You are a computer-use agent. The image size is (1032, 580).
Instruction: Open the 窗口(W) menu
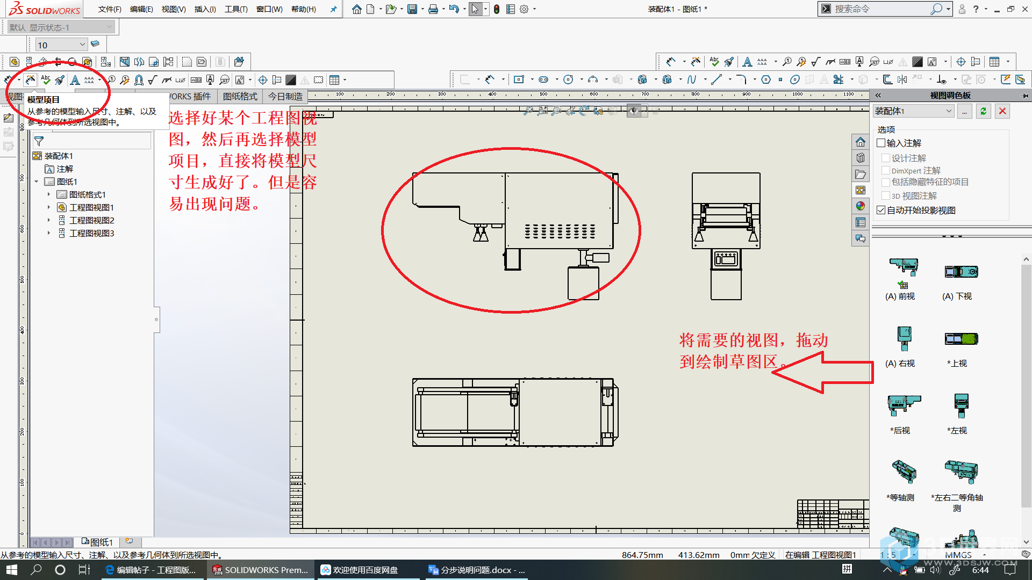point(269,9)
